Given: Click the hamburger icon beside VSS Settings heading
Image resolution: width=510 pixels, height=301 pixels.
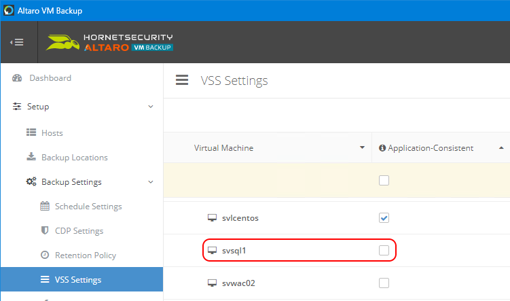Looking at the screenshot, I should pyautogui.click(x=182, y=80).
